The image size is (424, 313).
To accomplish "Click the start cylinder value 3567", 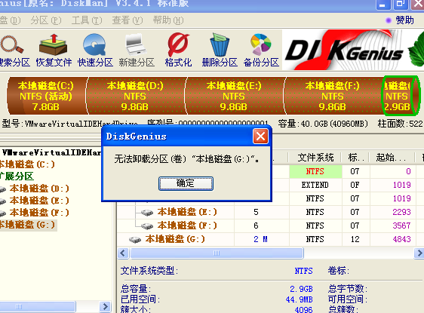I will pyautogui.click(x=402, y=226).
